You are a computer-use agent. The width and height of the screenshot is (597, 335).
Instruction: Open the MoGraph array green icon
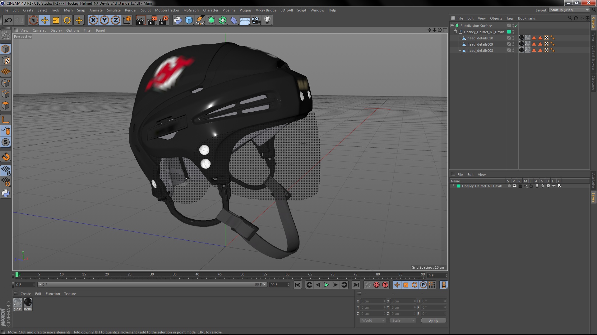tap(223, 20)
